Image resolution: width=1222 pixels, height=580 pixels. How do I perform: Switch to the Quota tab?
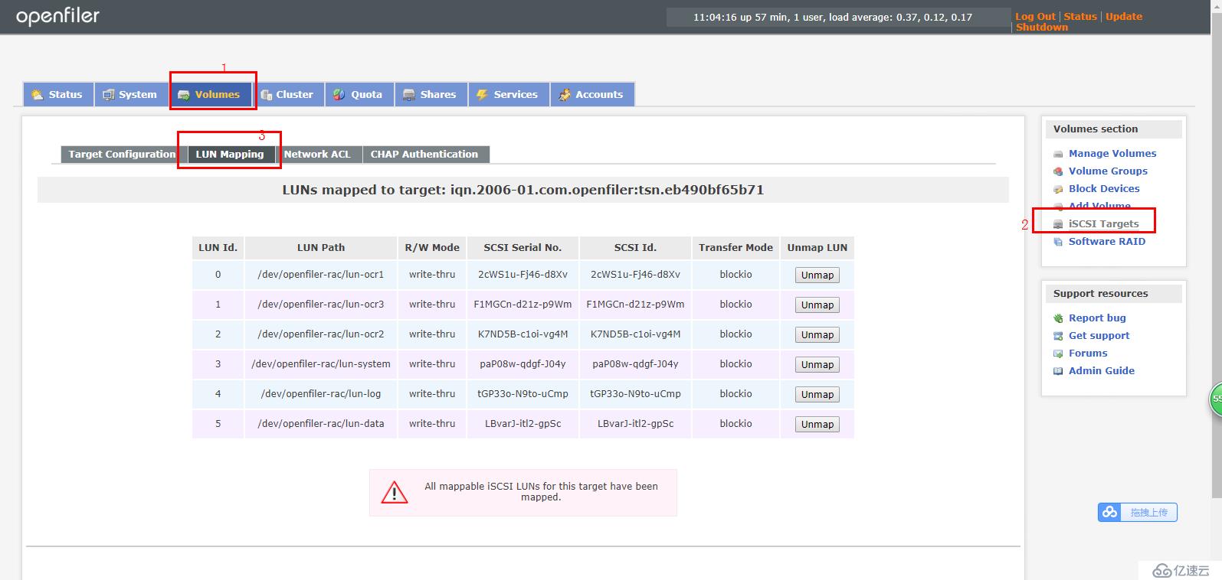(360, 95)
